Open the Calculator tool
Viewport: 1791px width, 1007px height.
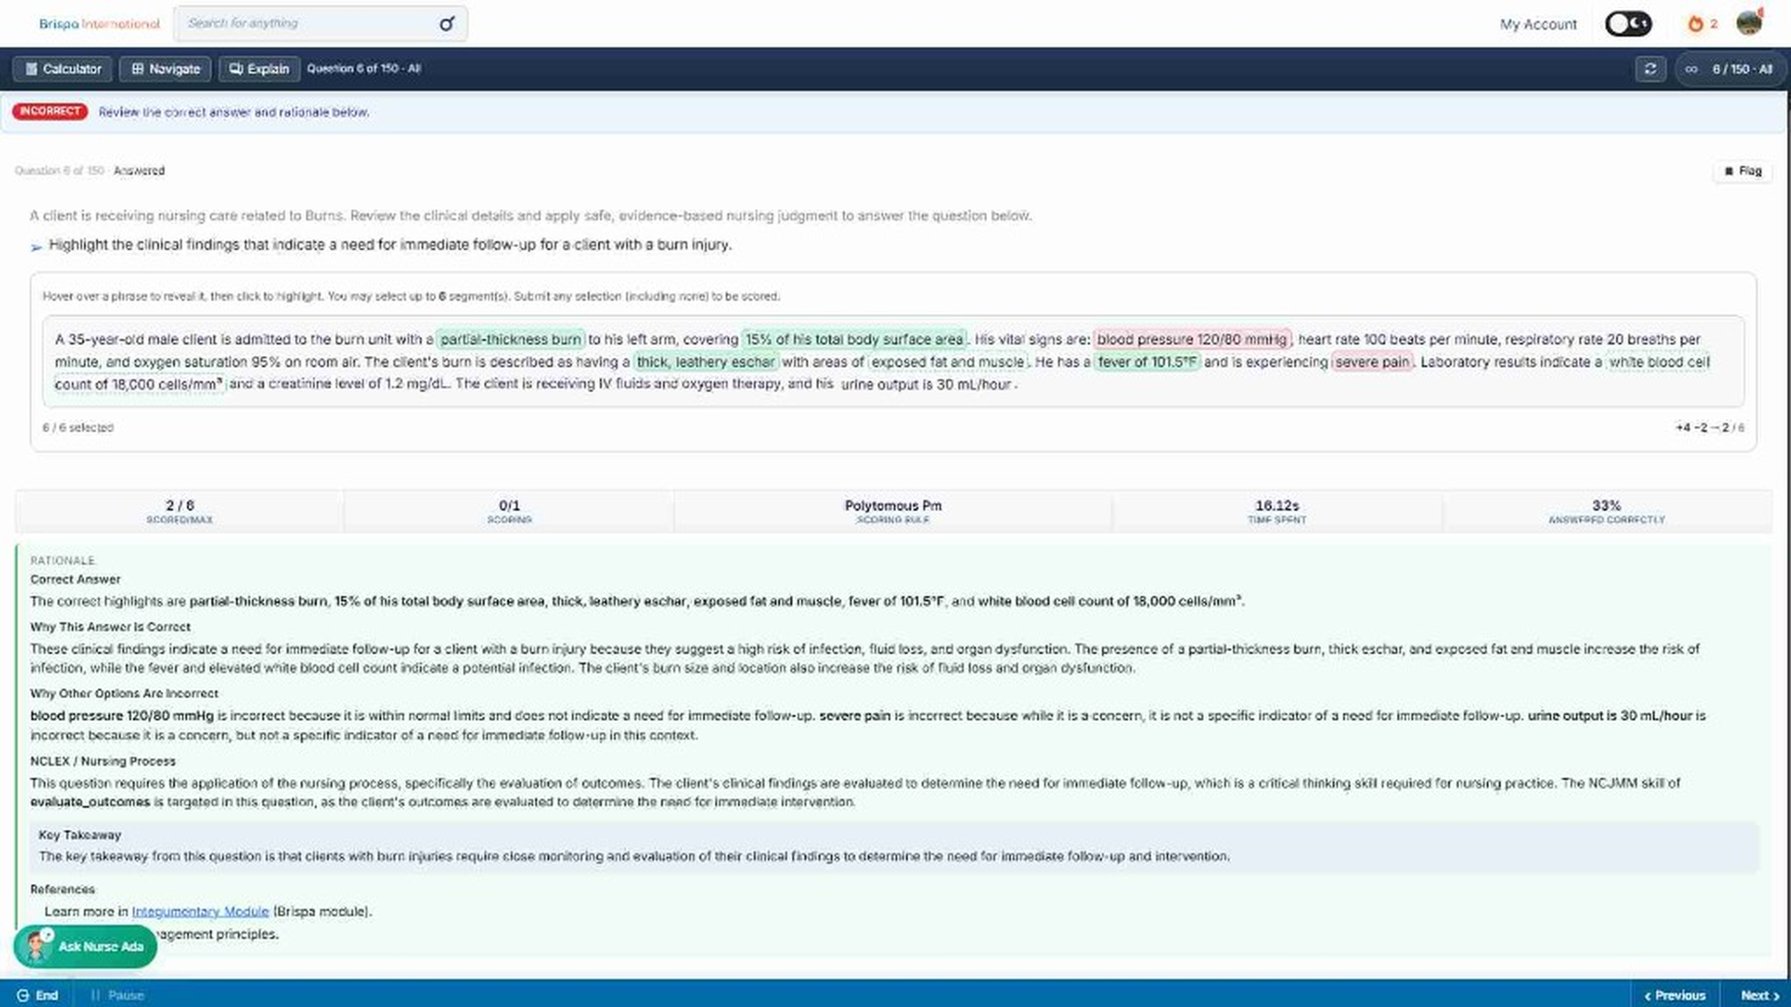[63, 69]
